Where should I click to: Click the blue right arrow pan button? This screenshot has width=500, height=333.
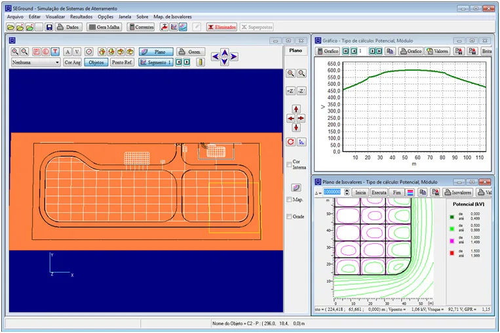click(234, 56)
